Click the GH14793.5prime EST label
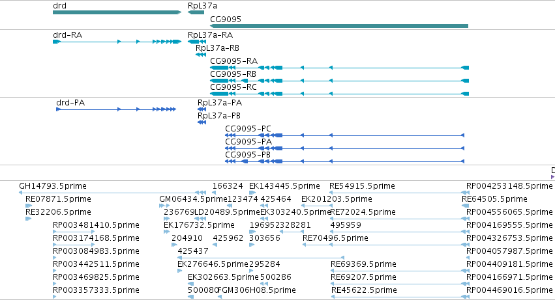 tap(53, 186)
